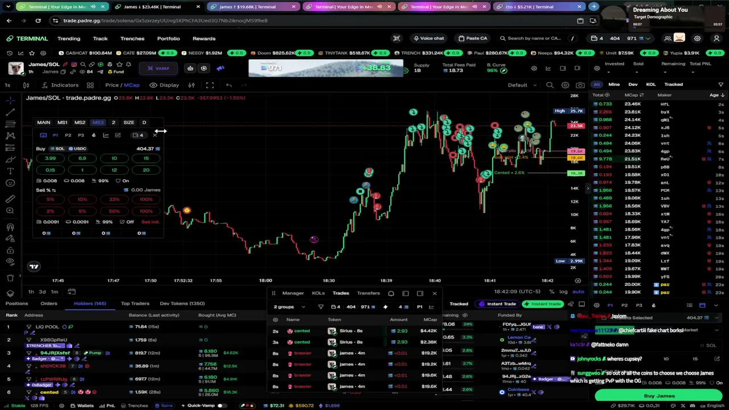Open the trades filter funnel icon
729x410 pixels.
(x=720, y=84)
